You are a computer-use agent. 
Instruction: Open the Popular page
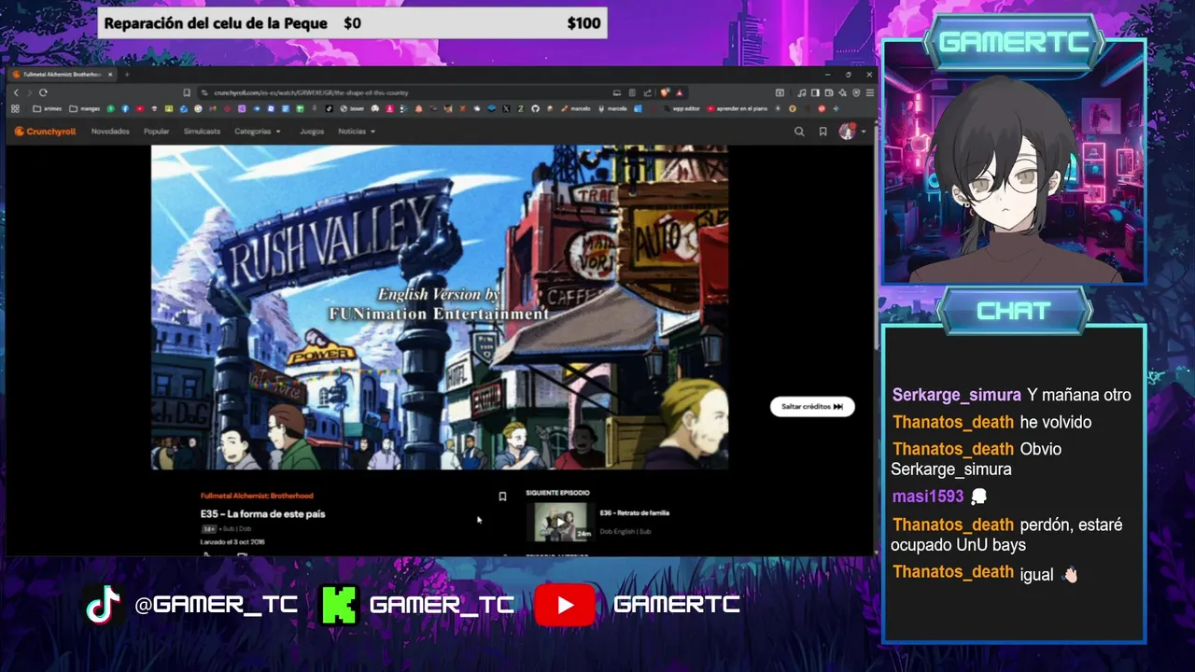click(157, 132)
